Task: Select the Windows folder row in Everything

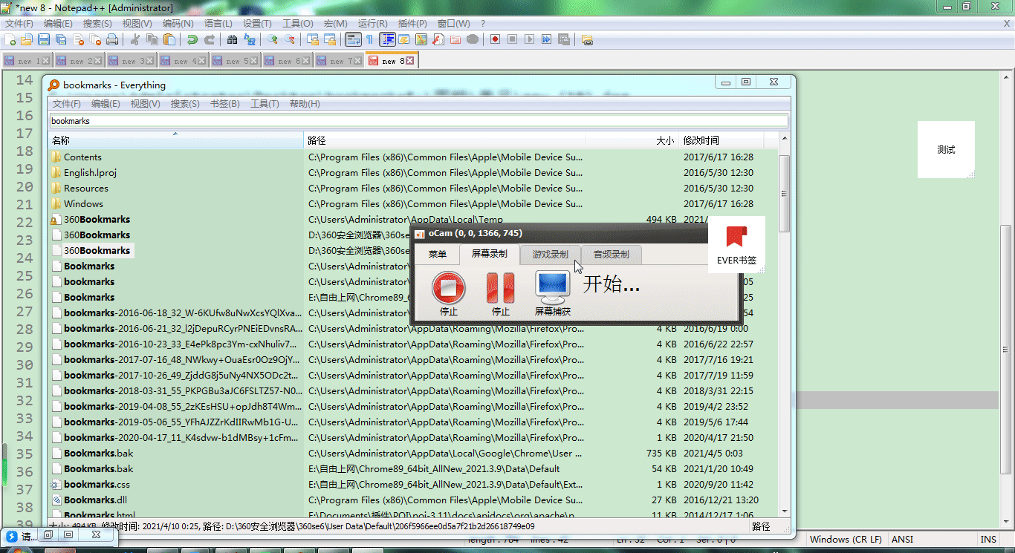Action: click(413, 204)
